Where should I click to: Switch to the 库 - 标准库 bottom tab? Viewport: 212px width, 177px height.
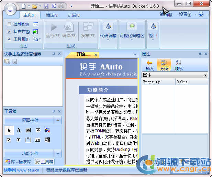point(18,162)
